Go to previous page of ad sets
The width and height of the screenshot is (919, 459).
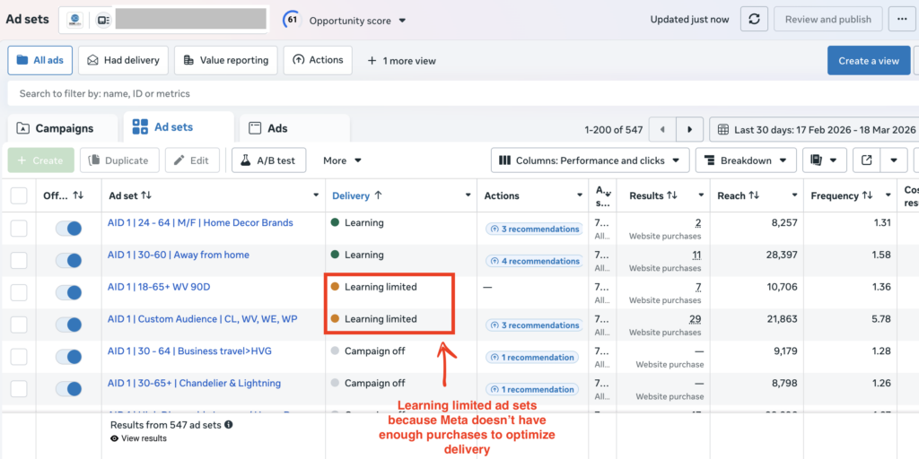(x=662, y=129)
